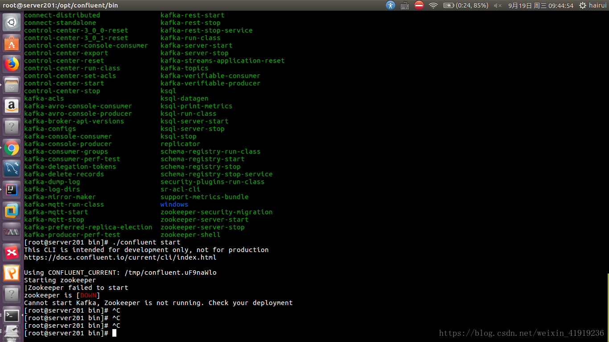Viewport: 609px width, 342px height.
Task: Open Wi-Fi network menu
Action: (x=433, y=5)
